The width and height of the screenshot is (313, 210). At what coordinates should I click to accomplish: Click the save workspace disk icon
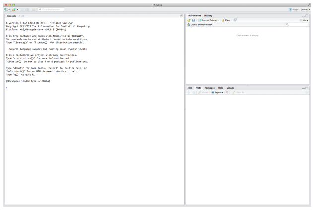pyautogui.click(x=193, y=20)
